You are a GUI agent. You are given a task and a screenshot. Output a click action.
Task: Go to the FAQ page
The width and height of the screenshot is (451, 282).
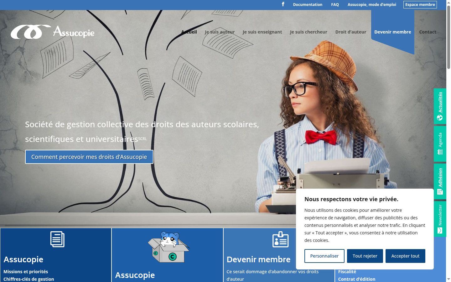(x=335, y=5)
